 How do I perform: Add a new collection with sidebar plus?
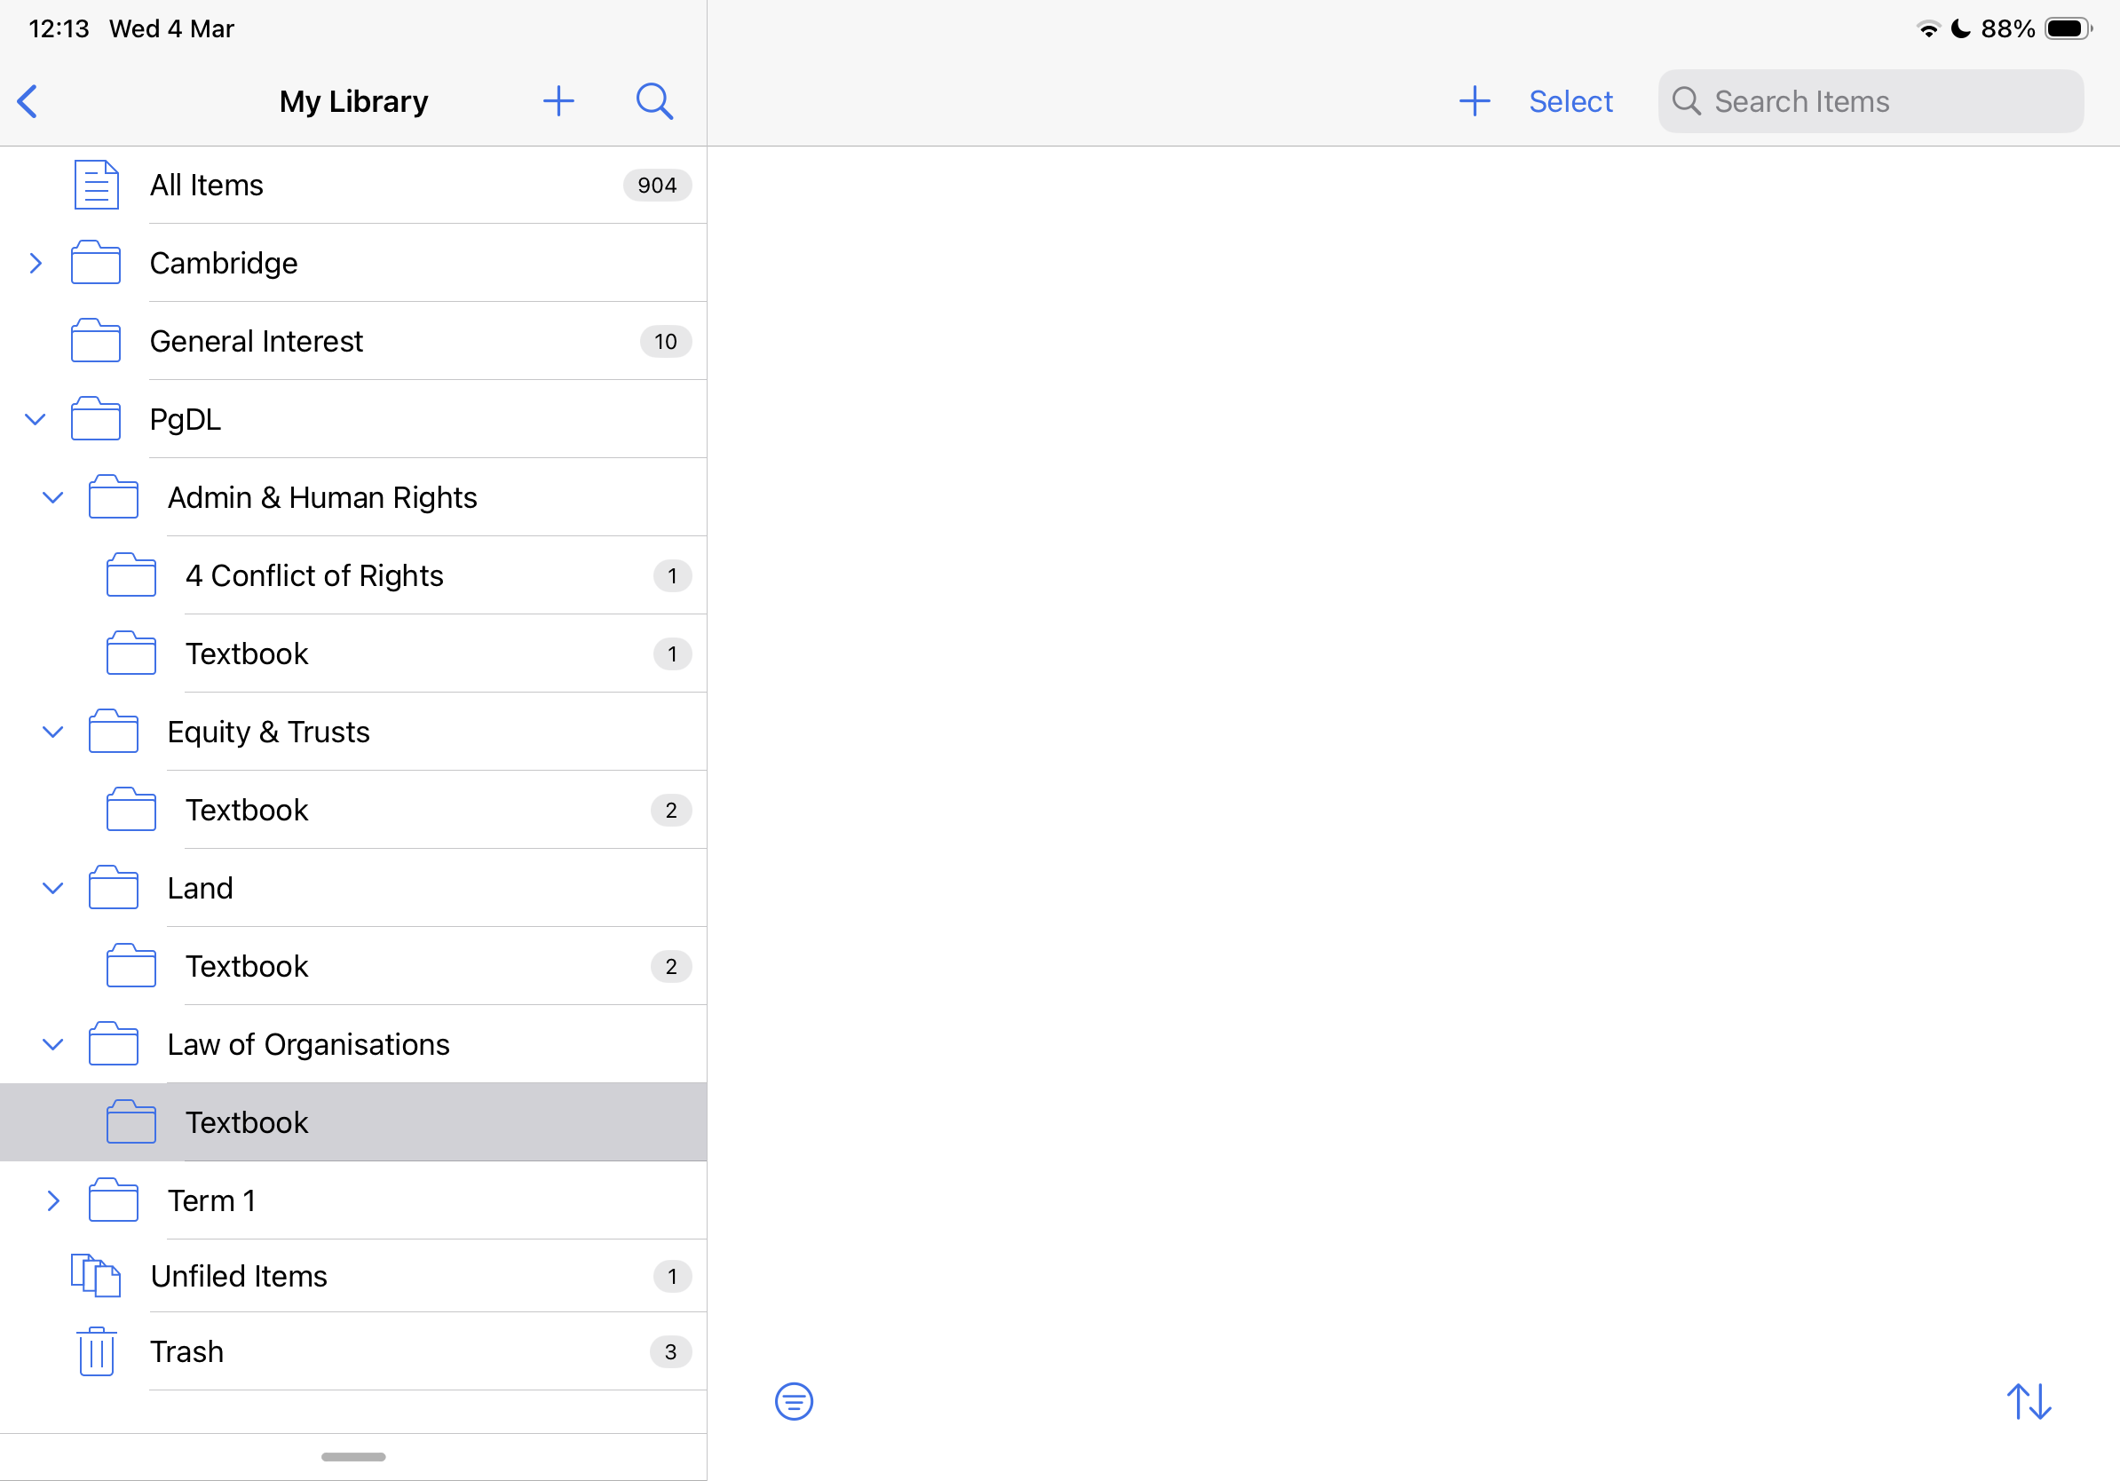[x=558, y=101]
